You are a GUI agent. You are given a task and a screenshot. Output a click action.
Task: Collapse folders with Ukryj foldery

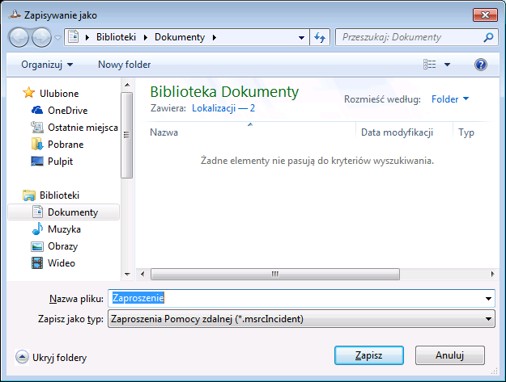[x=52, y=357]
